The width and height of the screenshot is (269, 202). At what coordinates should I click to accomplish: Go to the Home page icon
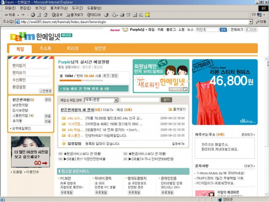45,15
